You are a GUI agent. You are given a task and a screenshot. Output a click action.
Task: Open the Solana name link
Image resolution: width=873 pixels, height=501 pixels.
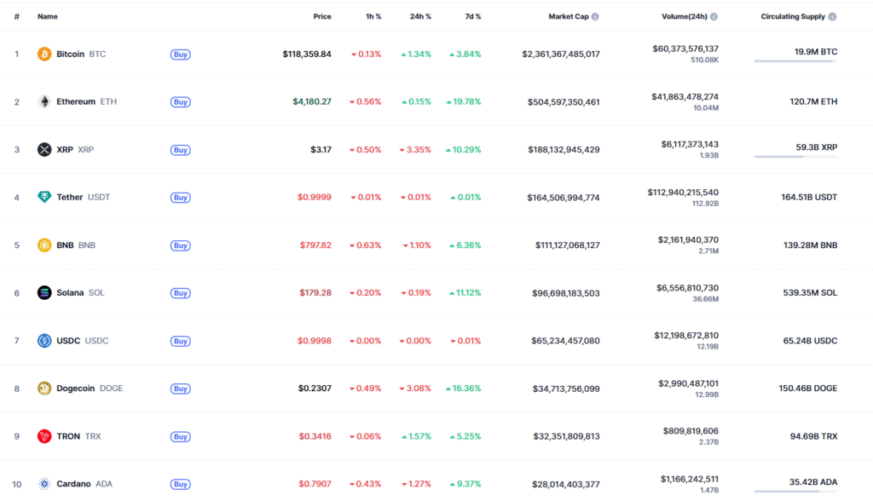coord(70,293)
